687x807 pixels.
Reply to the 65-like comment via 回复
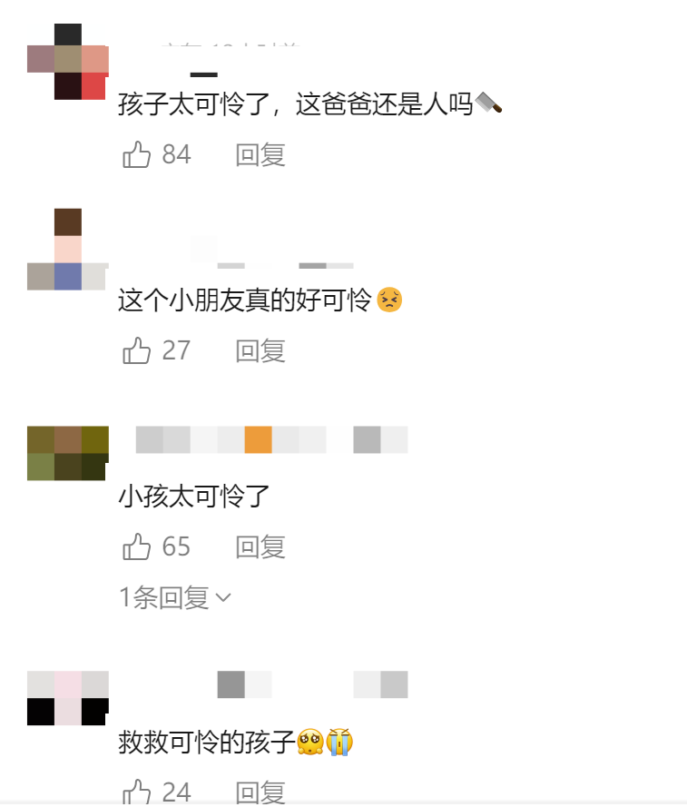tap(260, 547)
